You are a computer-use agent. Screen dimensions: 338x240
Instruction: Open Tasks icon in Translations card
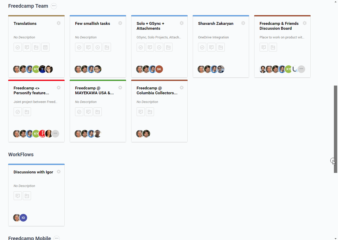[x=18, y=47]
